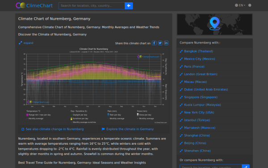
Task: Click compare icon next to Macau
Action: (x=181, y=82)
